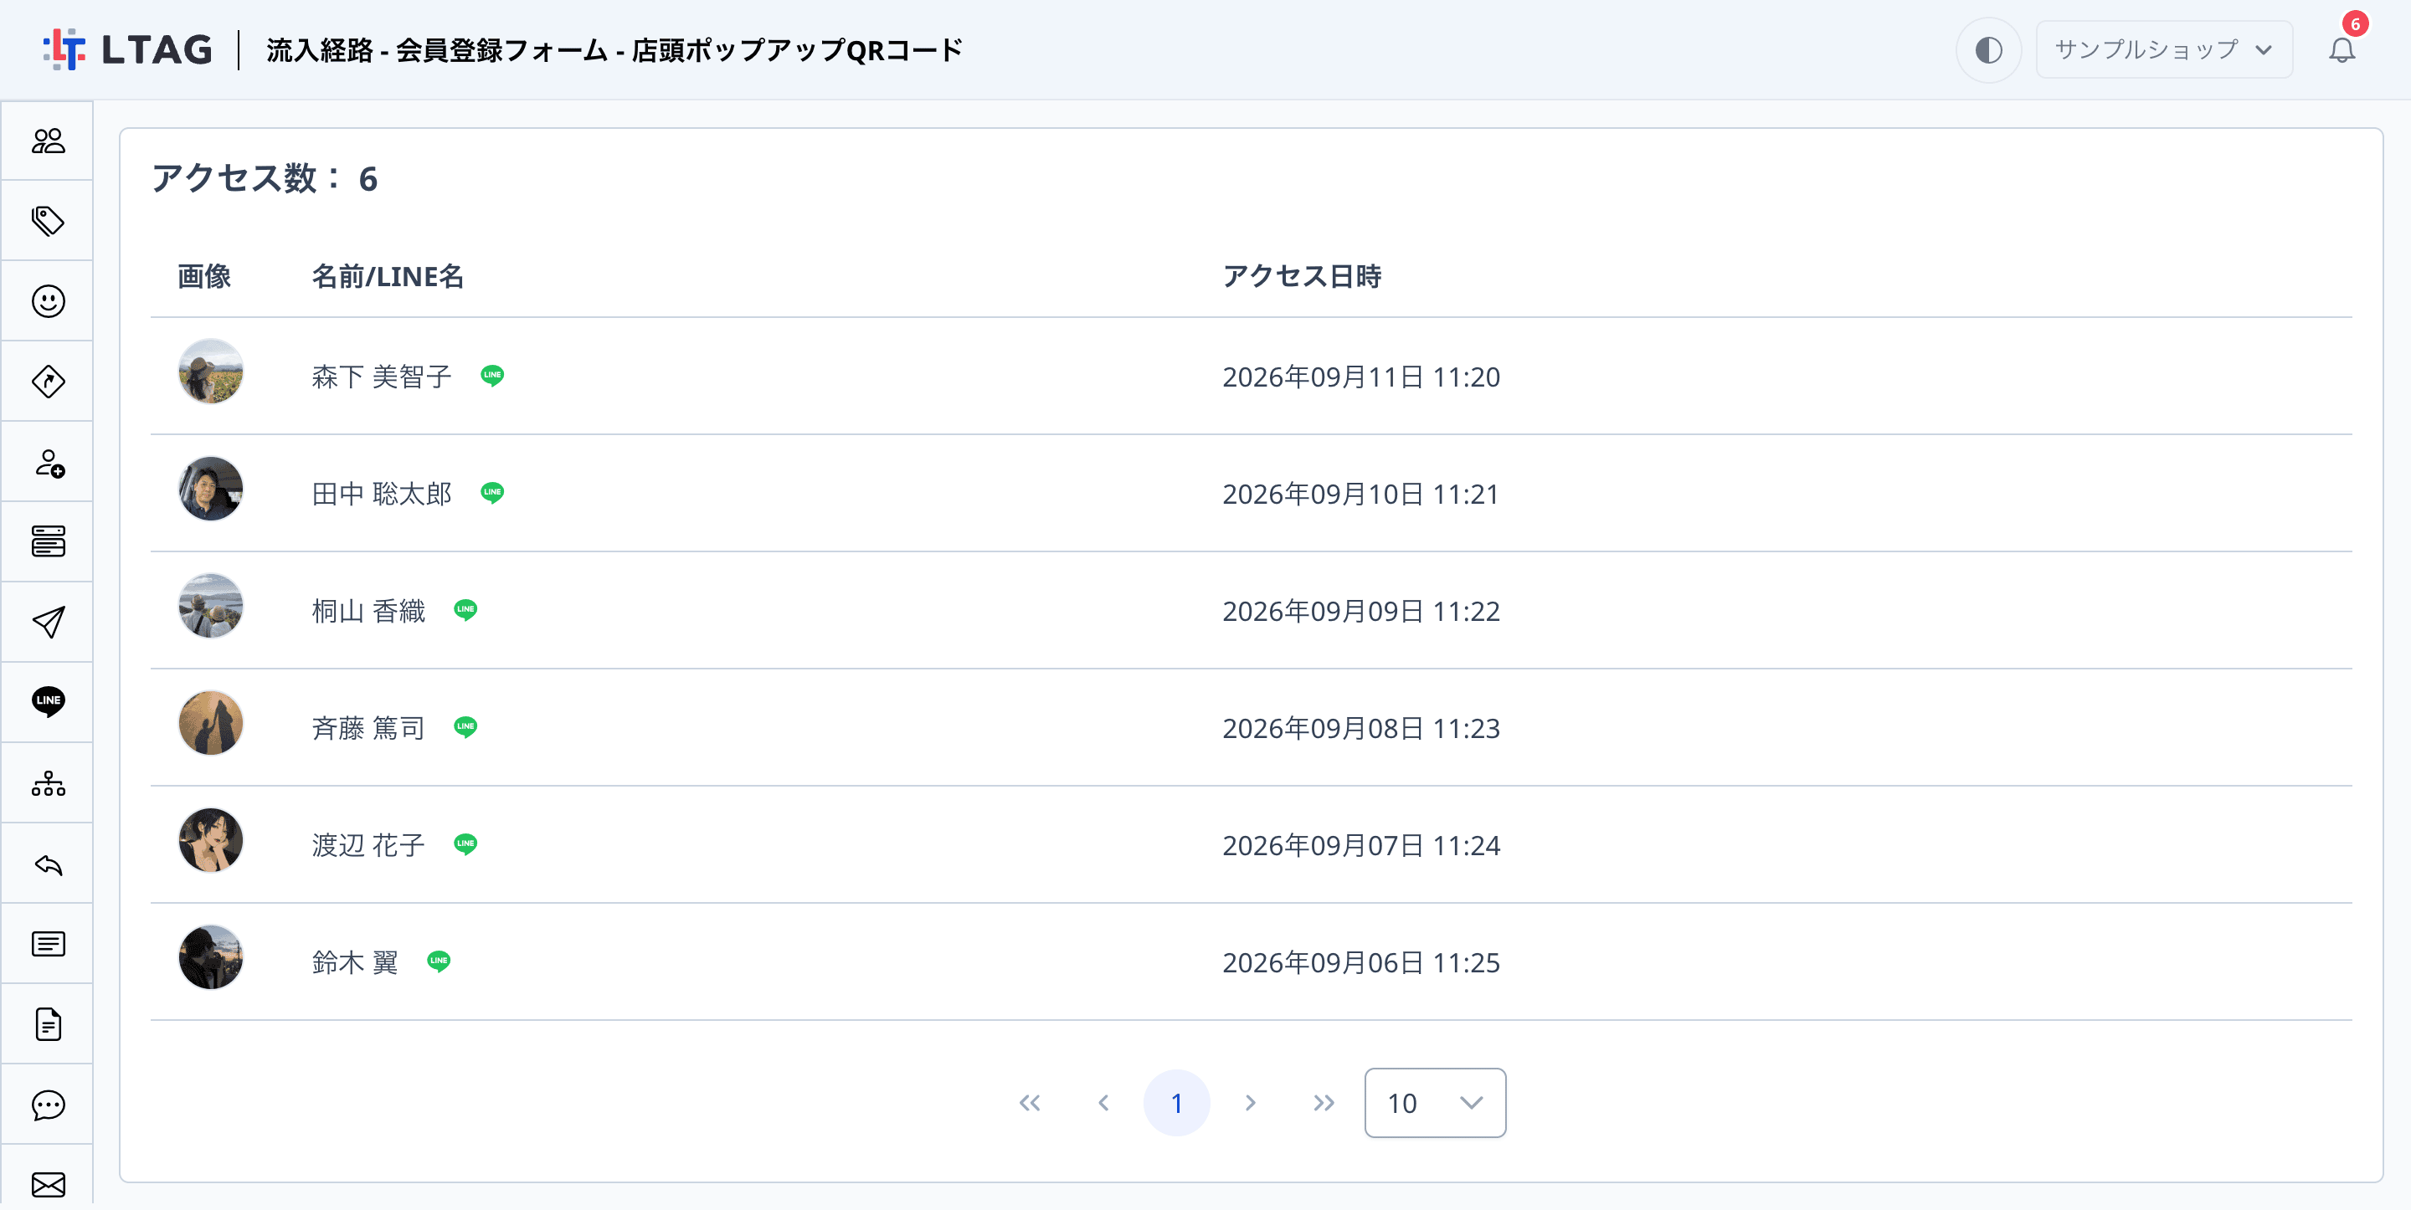Click the smiley face sidebar icon
Screen dimensions: 2411x1210
pos(48,301)
